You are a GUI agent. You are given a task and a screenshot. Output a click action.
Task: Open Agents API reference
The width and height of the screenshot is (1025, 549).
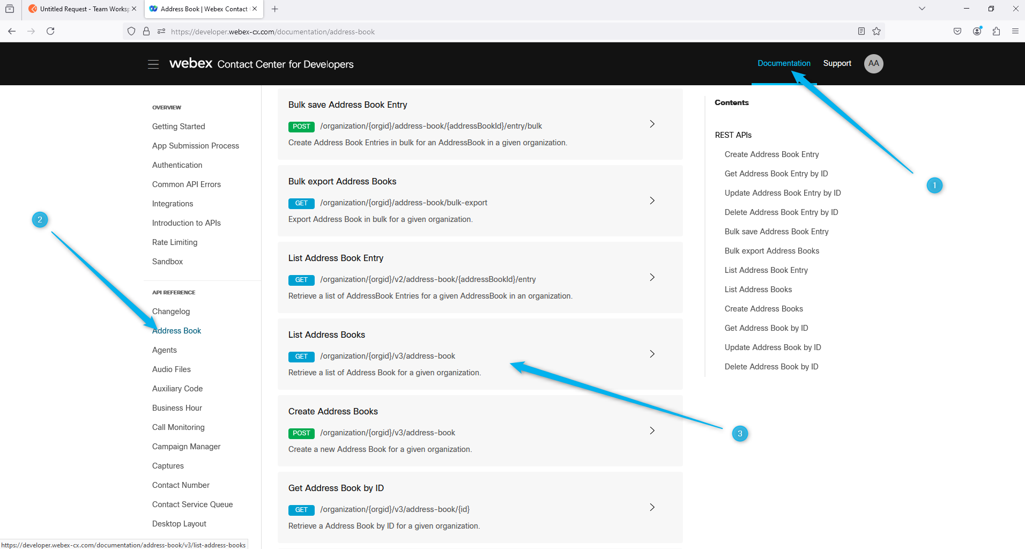click(x=164, y=350)
